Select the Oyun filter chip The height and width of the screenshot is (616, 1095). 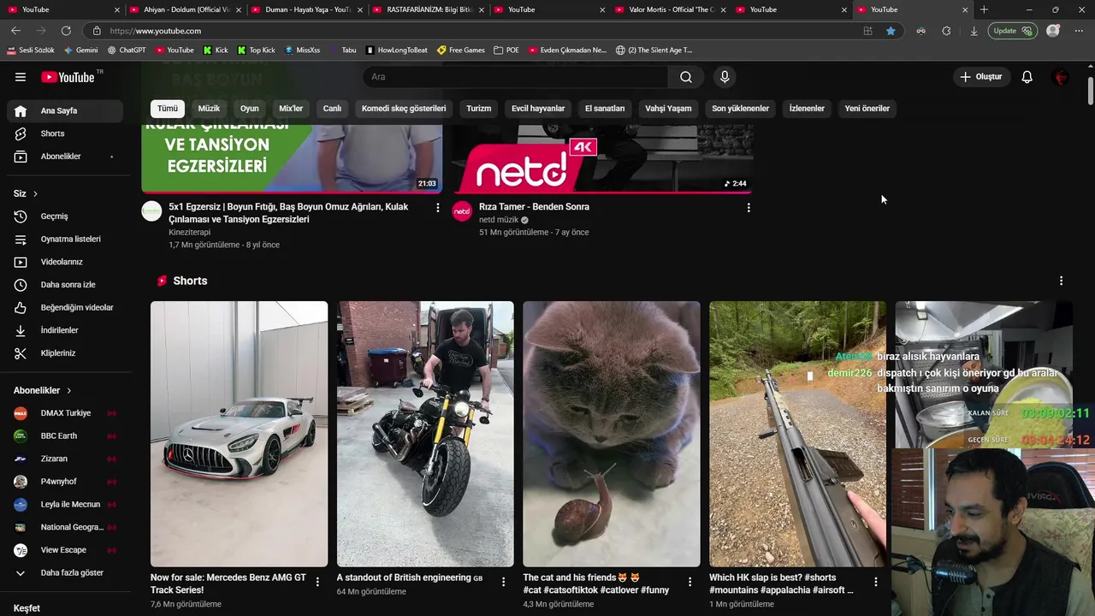[x=250, y=109]
